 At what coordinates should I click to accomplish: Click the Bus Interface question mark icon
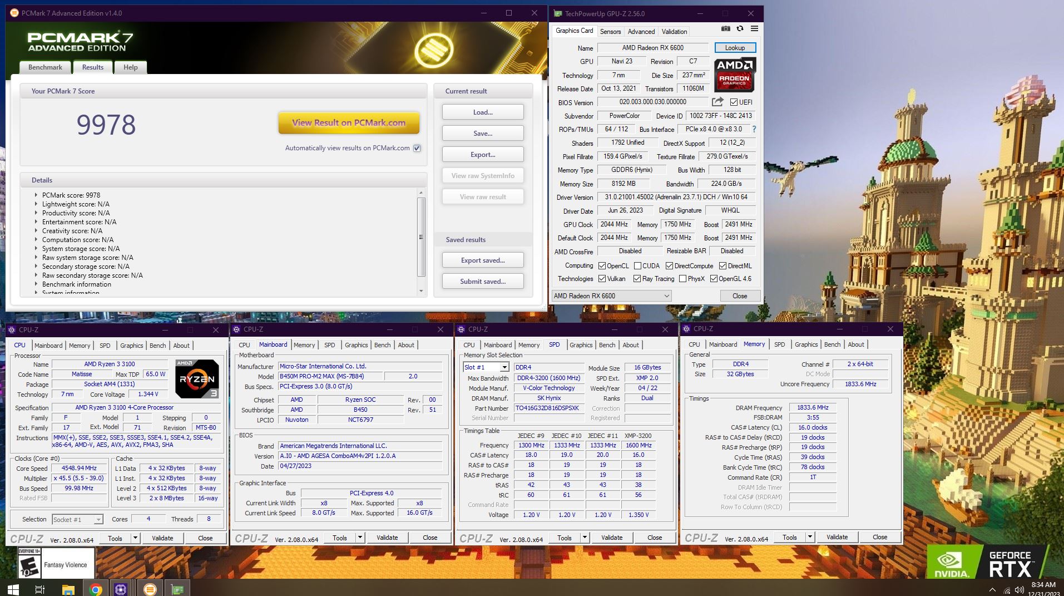754,129
